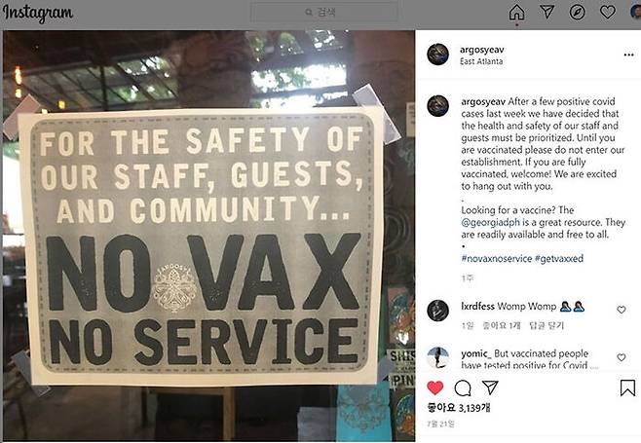Image resolution: width=641 pixels, height=443 pixels.
Task: Open the Explore compass icon
Action: point(578,13)
